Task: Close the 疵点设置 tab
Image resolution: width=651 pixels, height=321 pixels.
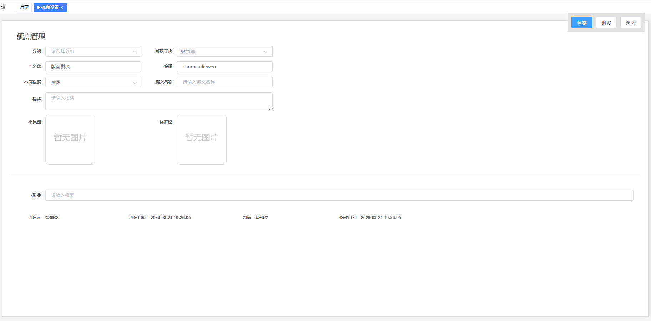Action: coord(62,7)
